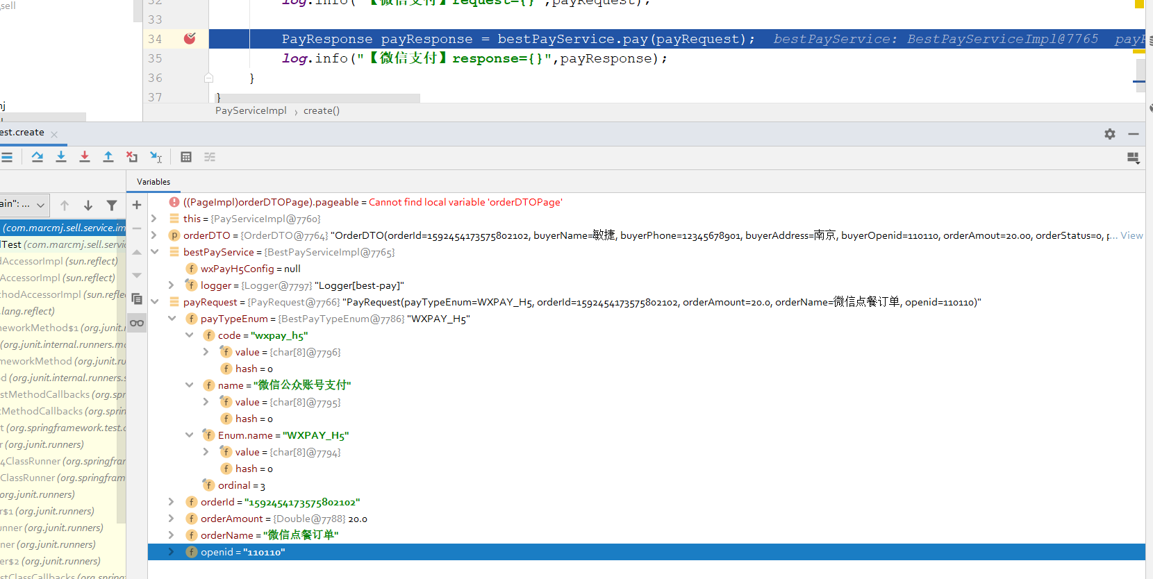Click the Step Into icon
Screen dimensions: 1153x579
point(61,157)
